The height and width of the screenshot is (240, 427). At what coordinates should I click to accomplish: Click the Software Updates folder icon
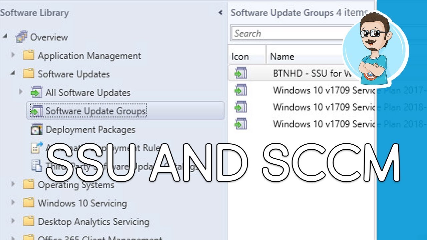29,73
